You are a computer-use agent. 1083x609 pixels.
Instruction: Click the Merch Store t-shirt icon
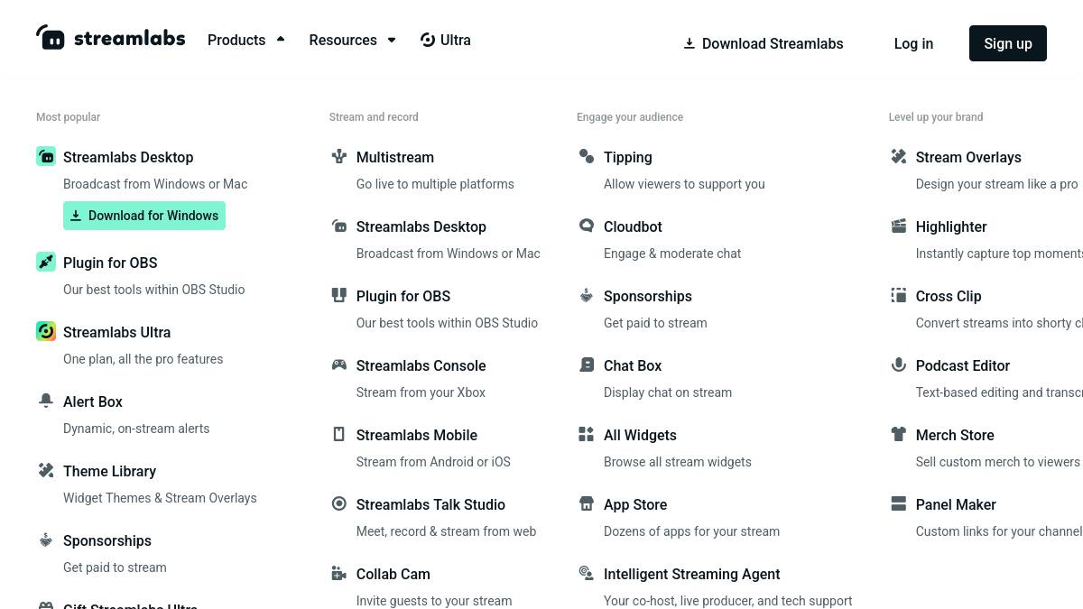coord(899,434)
